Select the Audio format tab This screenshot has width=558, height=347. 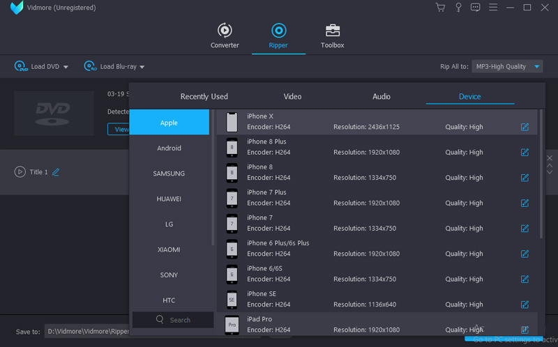[x=382, y=96]
